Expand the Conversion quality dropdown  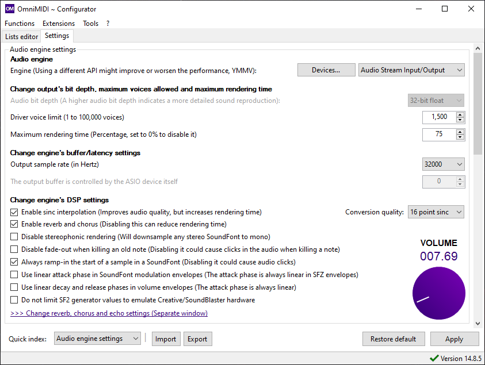436,212
